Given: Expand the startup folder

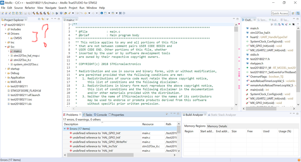Looking at the screenshot, I should coord(5,69).
